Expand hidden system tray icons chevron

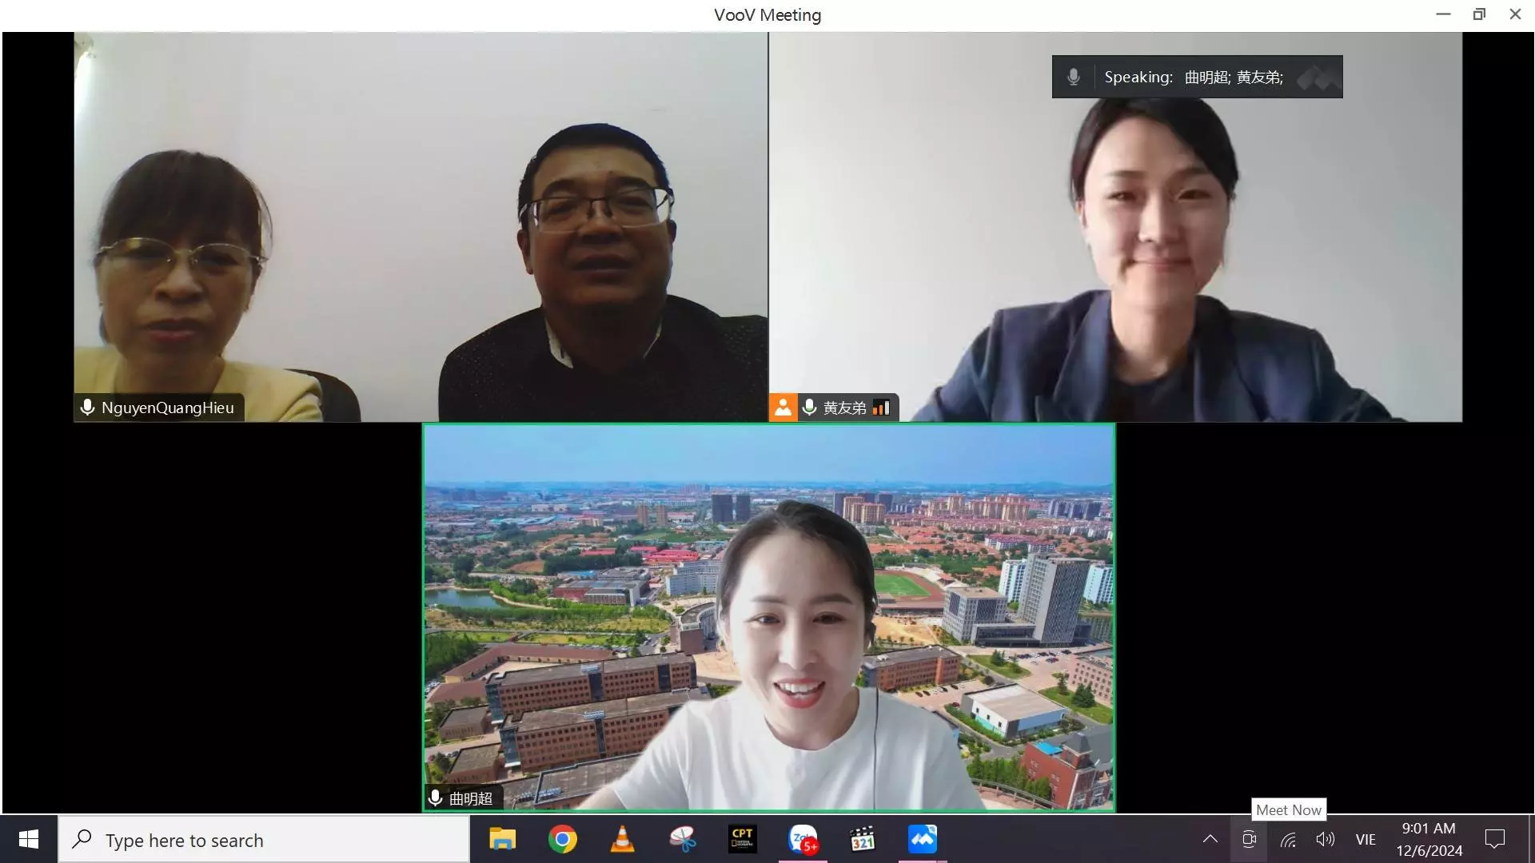[1210, 839]
